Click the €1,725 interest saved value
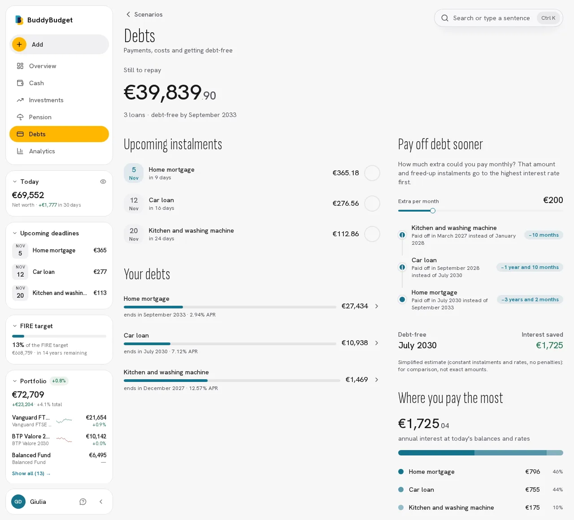The width and height of the screenshot is (574, 520). (x=549, y=345)
